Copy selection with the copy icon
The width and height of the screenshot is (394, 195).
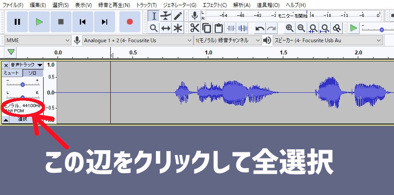coord(207,28)
